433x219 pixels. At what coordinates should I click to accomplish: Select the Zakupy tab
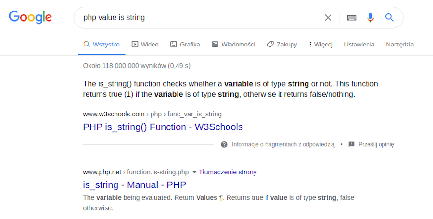(282, 45)
